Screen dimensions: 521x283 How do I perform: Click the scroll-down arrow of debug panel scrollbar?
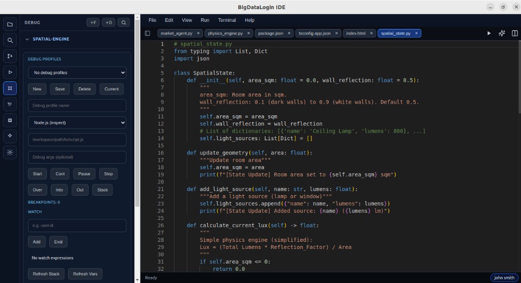[137, 280]
